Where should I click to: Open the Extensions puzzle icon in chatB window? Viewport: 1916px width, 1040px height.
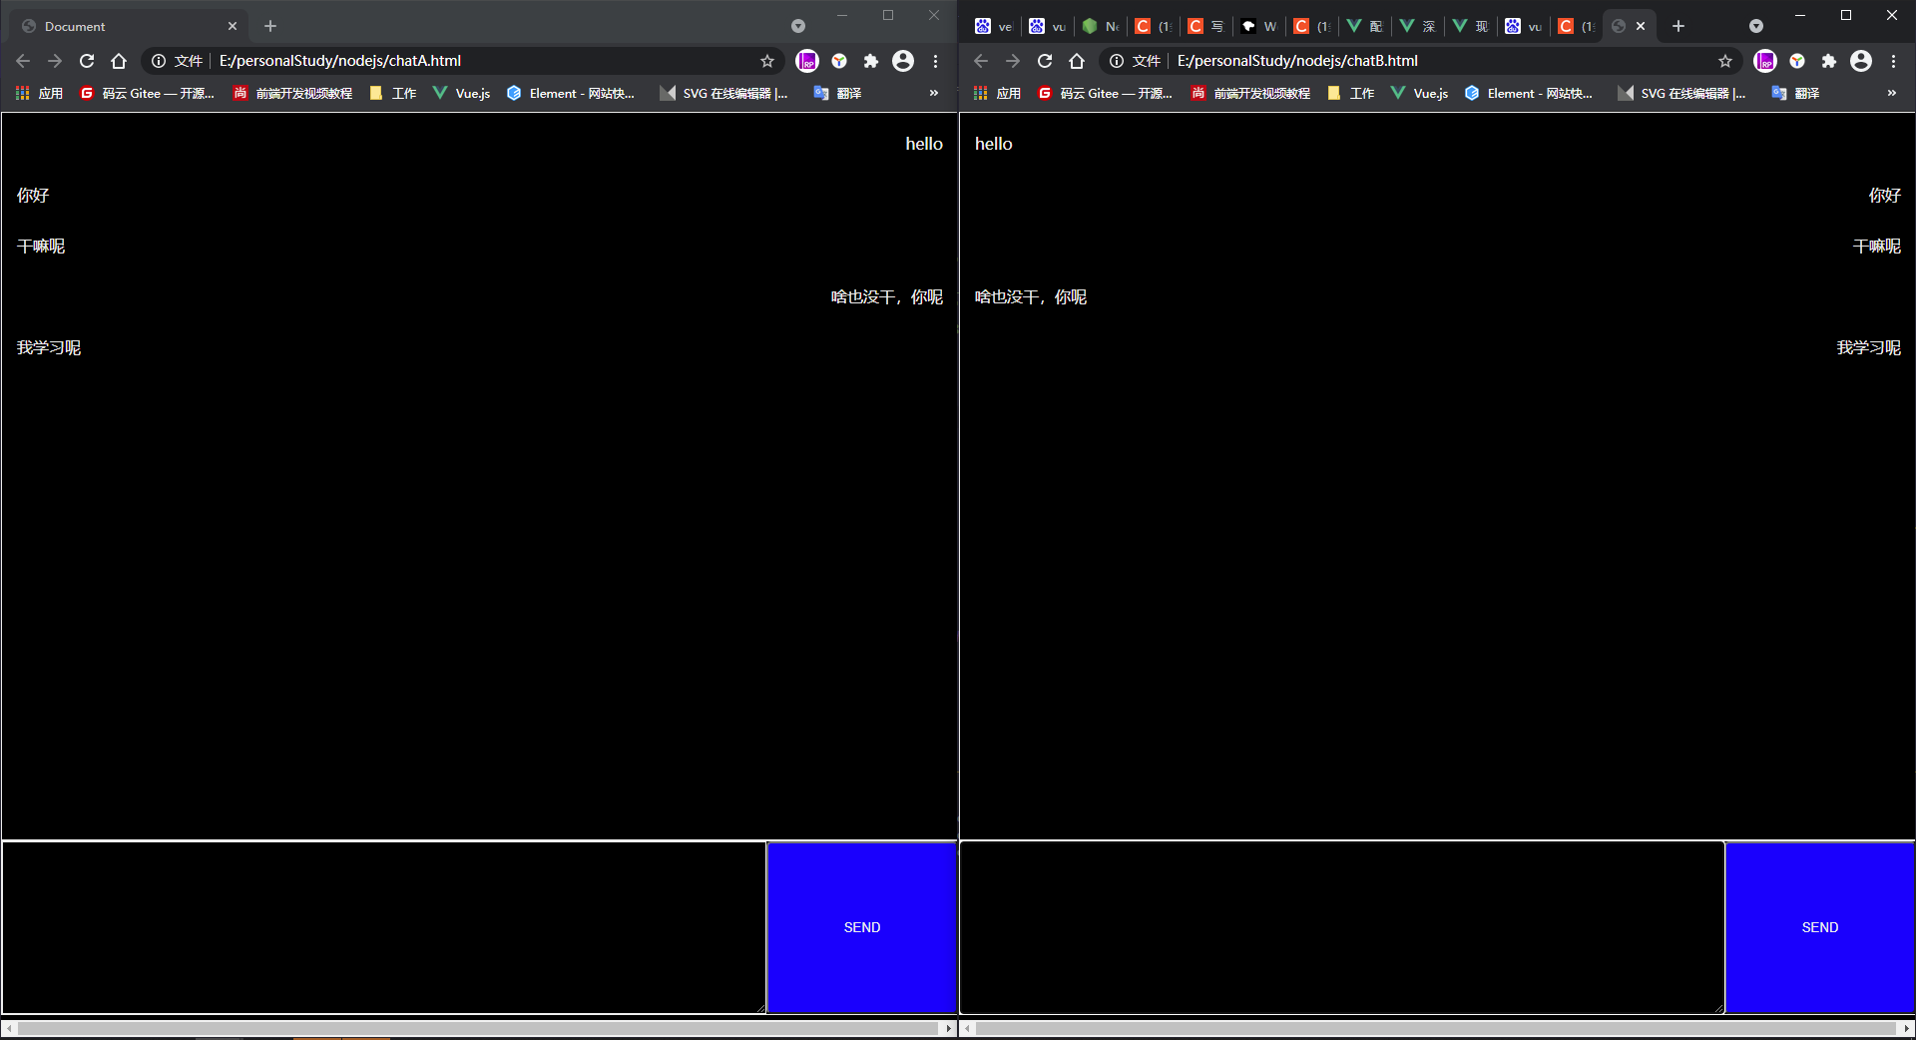(x=1829, y=61)
